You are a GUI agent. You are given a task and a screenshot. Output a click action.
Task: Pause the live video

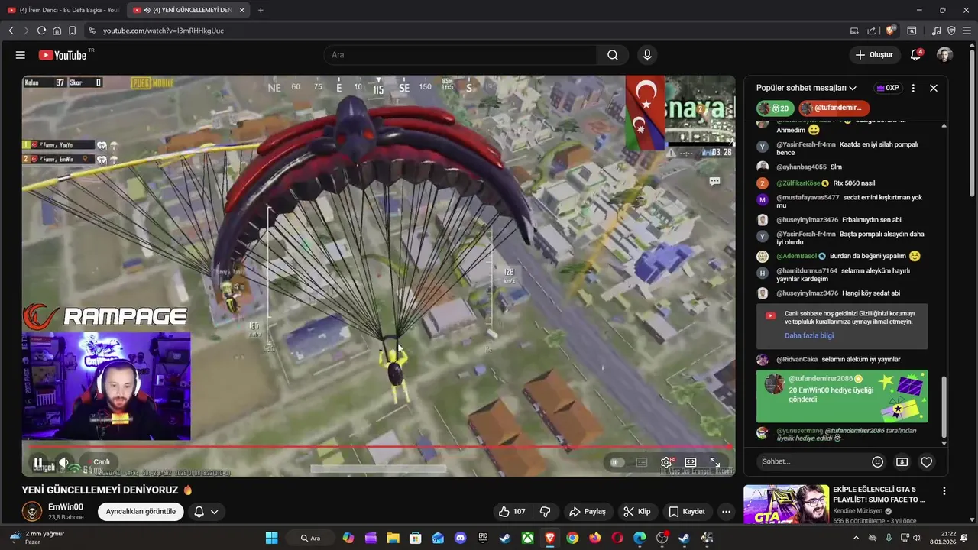37,462
